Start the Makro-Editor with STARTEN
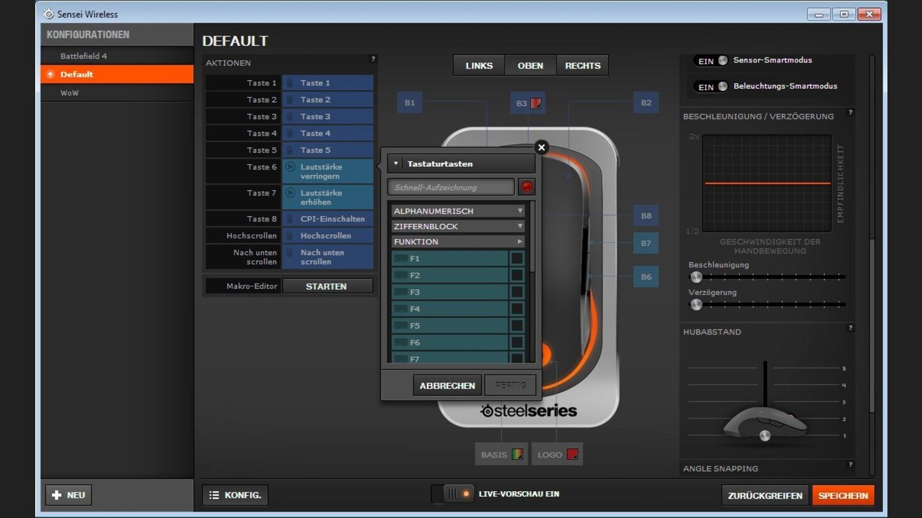 pyautogui.click(x=327, y=286)
